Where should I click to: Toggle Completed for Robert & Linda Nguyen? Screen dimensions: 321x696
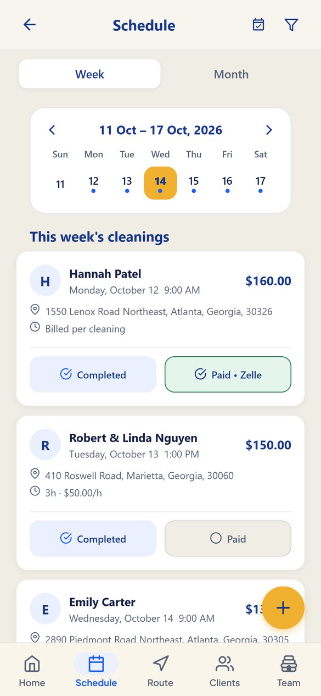[x=93, y=538]
